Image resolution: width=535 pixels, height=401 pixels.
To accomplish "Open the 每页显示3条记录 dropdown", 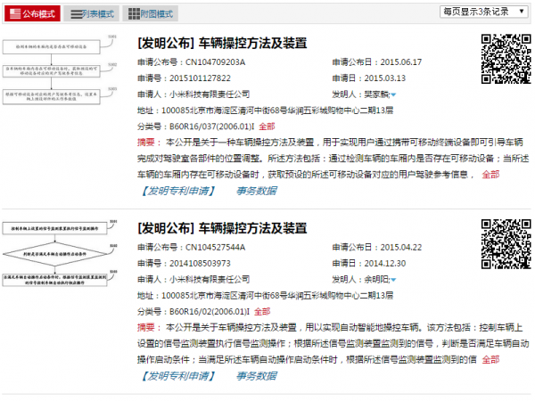I will coord(484,12).
